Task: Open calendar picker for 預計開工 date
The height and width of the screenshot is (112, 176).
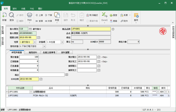Action: point(99,57)
